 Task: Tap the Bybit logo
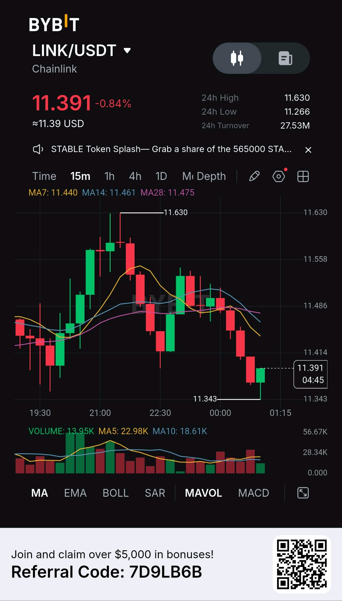[54, 23]
